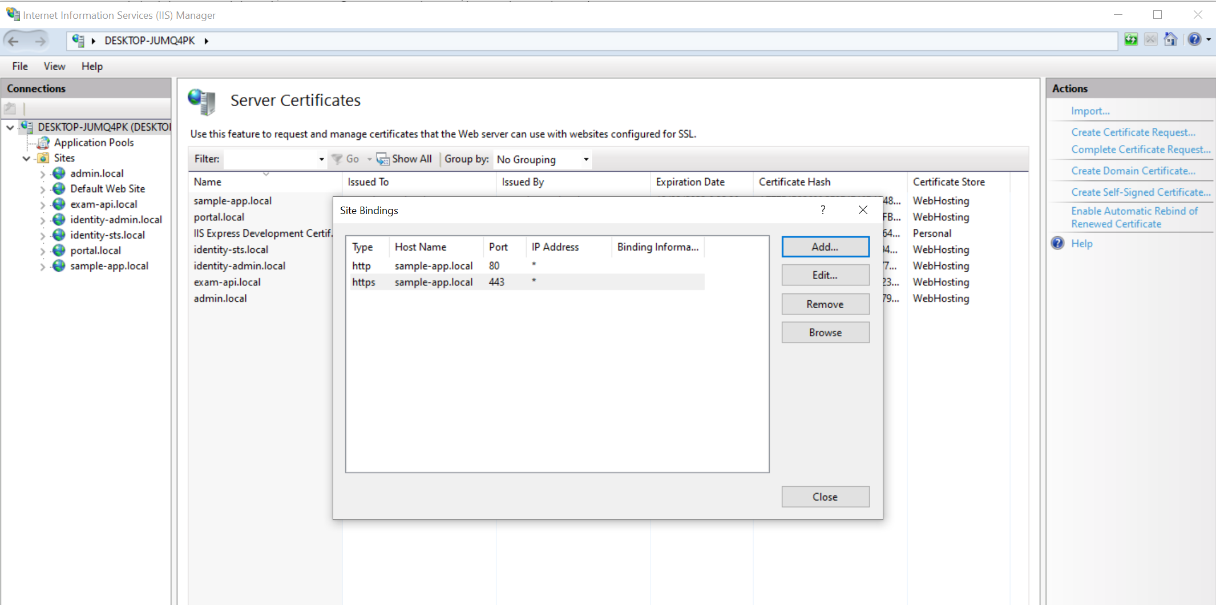This screenshot has width=1216, height=605.
Task: Click the admin.local site globe icon
Action: coord(59,174)
